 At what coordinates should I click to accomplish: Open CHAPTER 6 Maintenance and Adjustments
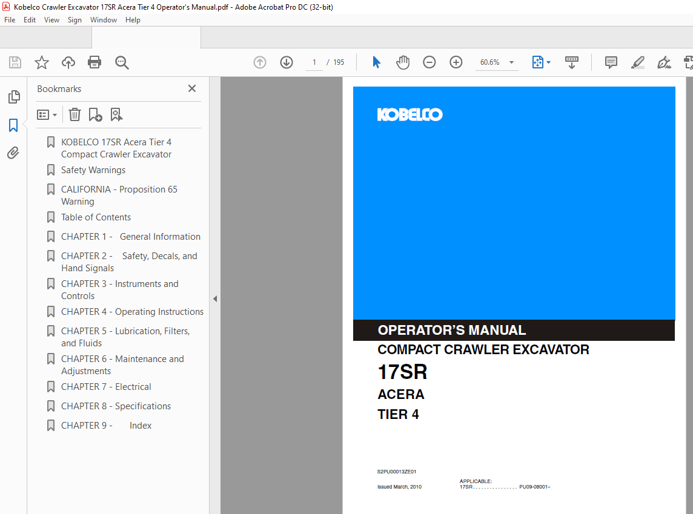tap(122, 364)
